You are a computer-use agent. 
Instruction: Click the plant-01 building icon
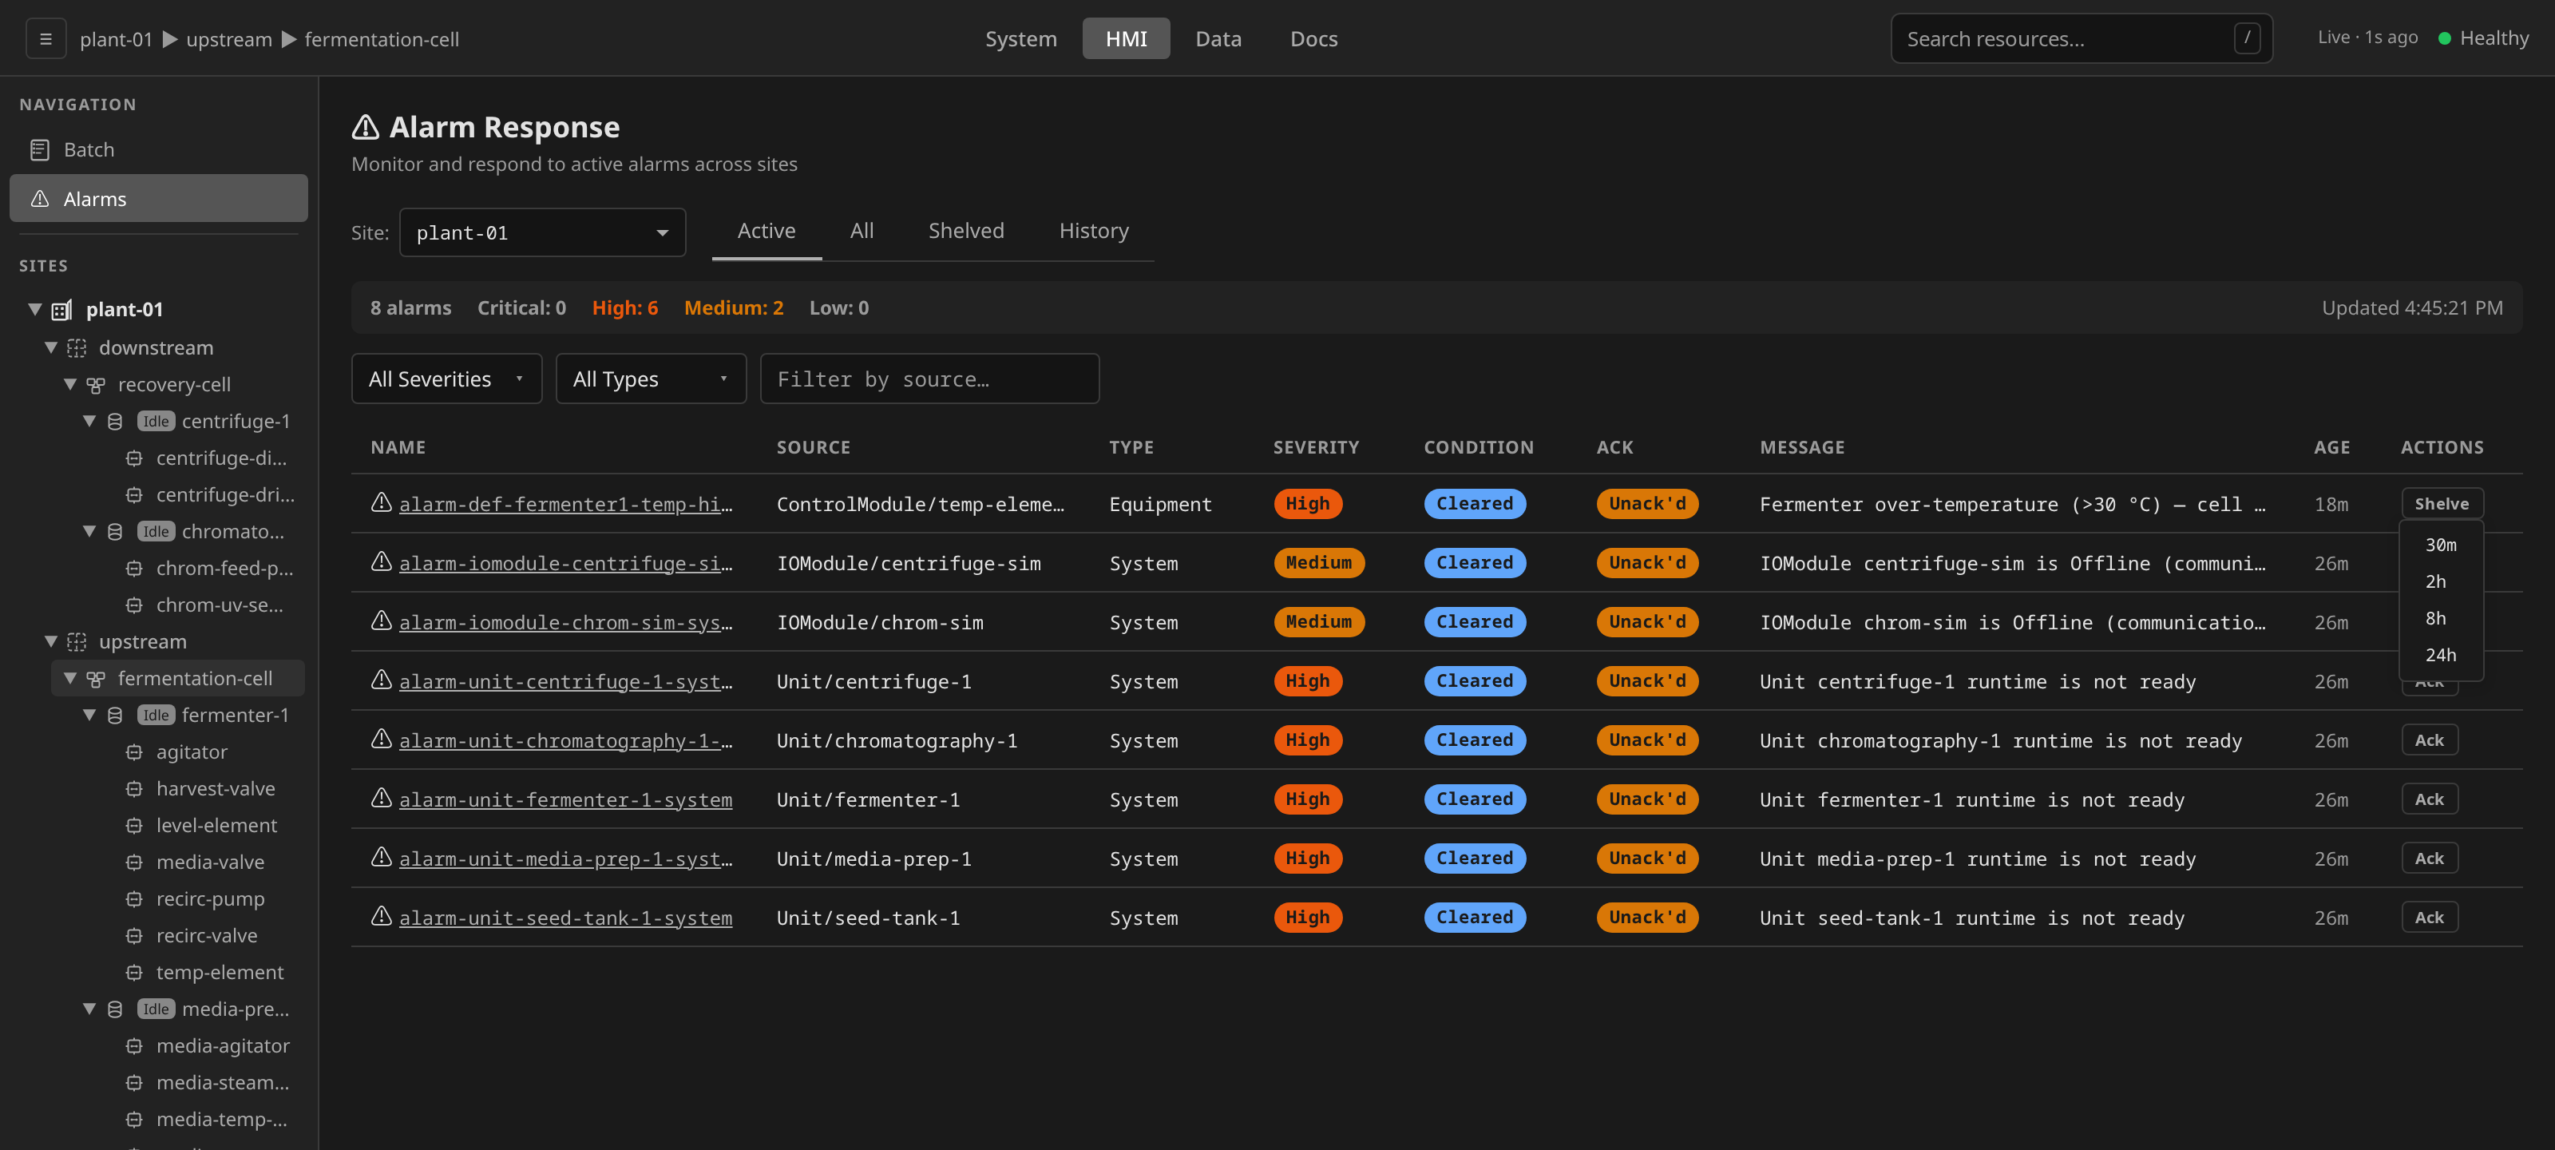[61, 310]
